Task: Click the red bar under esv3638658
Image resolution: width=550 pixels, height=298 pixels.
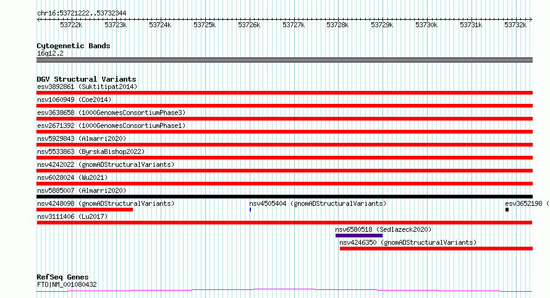Action: (284, 119)
